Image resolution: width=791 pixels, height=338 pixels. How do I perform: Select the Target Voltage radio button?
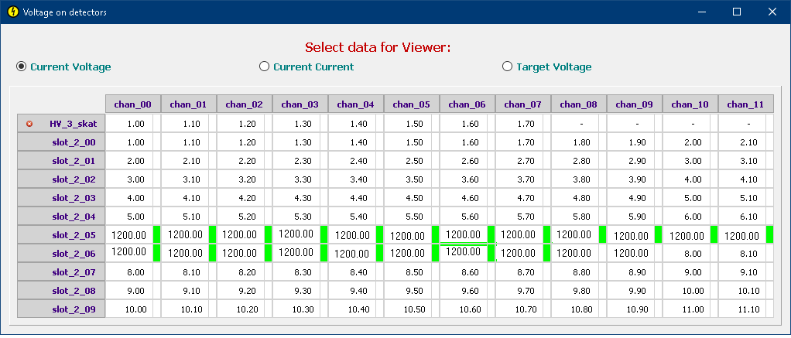coord(508,67)
